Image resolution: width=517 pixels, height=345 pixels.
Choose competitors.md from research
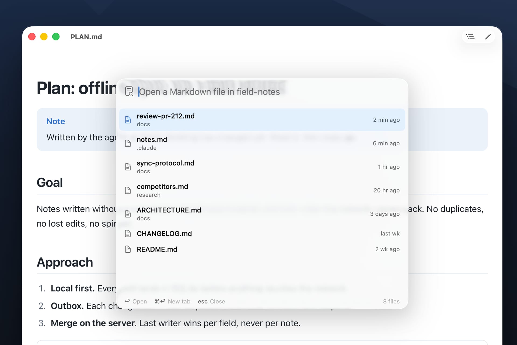point(262,190)
